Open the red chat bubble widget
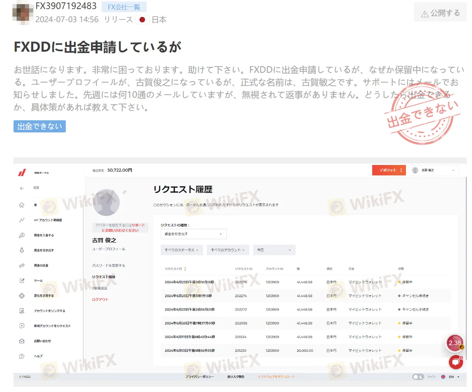The image size is (472, 392). pos(456,362)
